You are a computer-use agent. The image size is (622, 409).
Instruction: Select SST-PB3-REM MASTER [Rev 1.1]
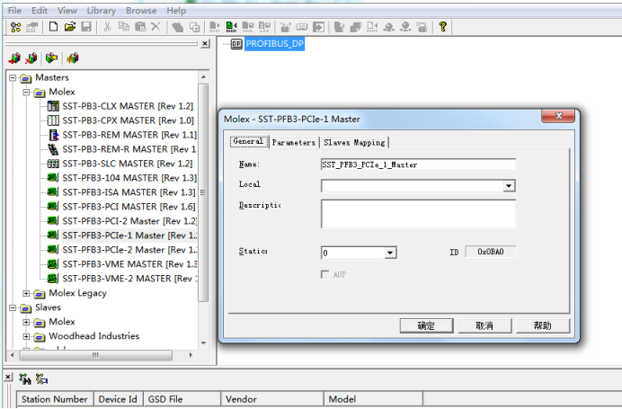(129, 135)
